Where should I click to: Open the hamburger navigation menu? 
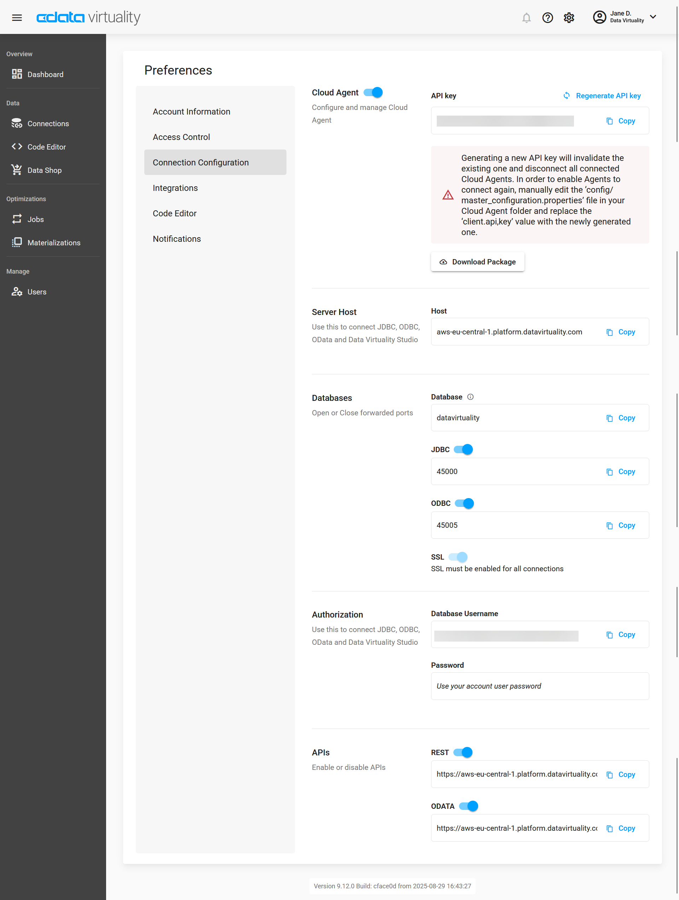17,17
